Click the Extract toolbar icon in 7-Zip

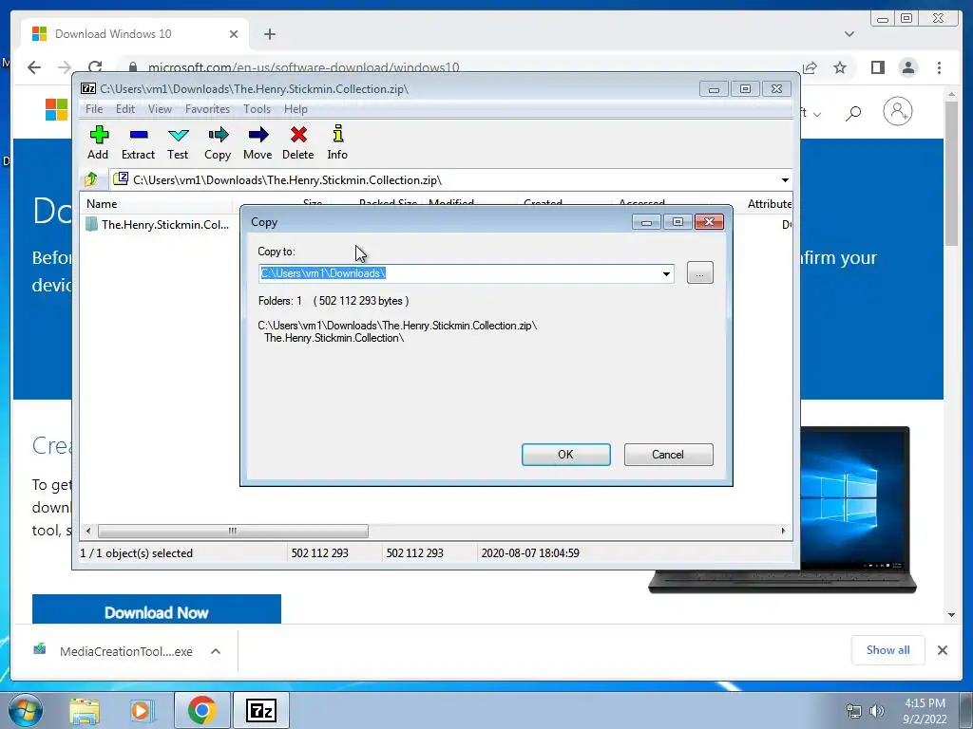(x=138, y=142)
